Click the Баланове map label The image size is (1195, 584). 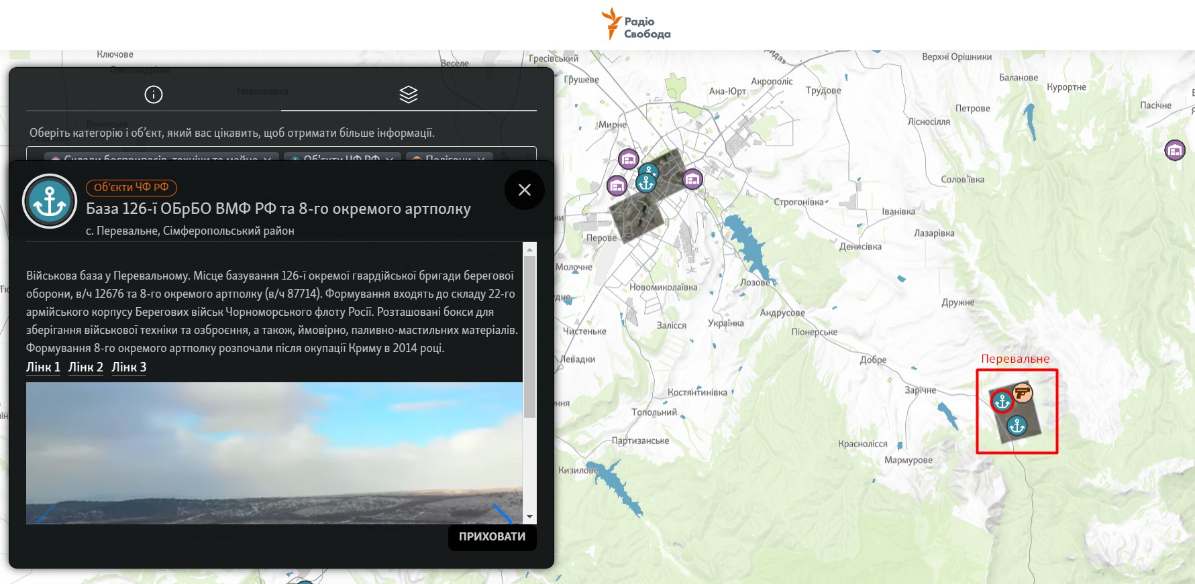(x=1019, y=78)
